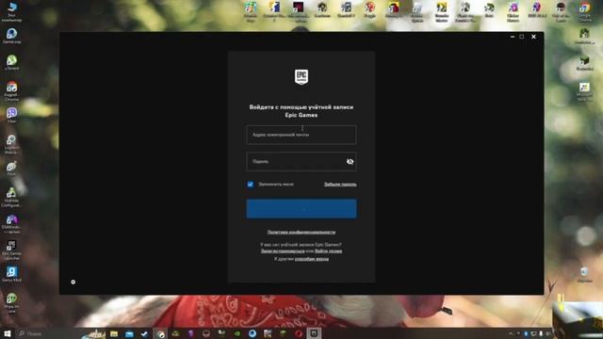Open Opera browser from the taskbar
This screenshot has width=603, height=339.
point(299,333)
